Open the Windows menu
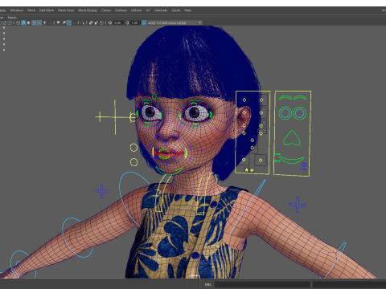 (x=16, y=10)
